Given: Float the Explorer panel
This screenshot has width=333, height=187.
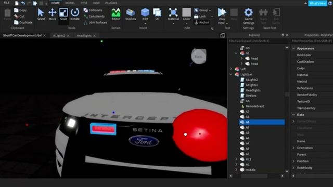Looking at the screenshot, I should (x=283, y=35).
